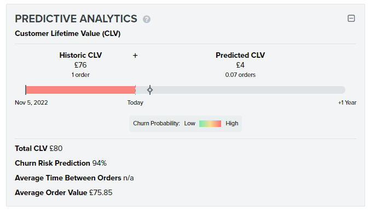Click the plus sign between CLV values
370x212 pixels.
pyautogui.click(x=135, y=56)
